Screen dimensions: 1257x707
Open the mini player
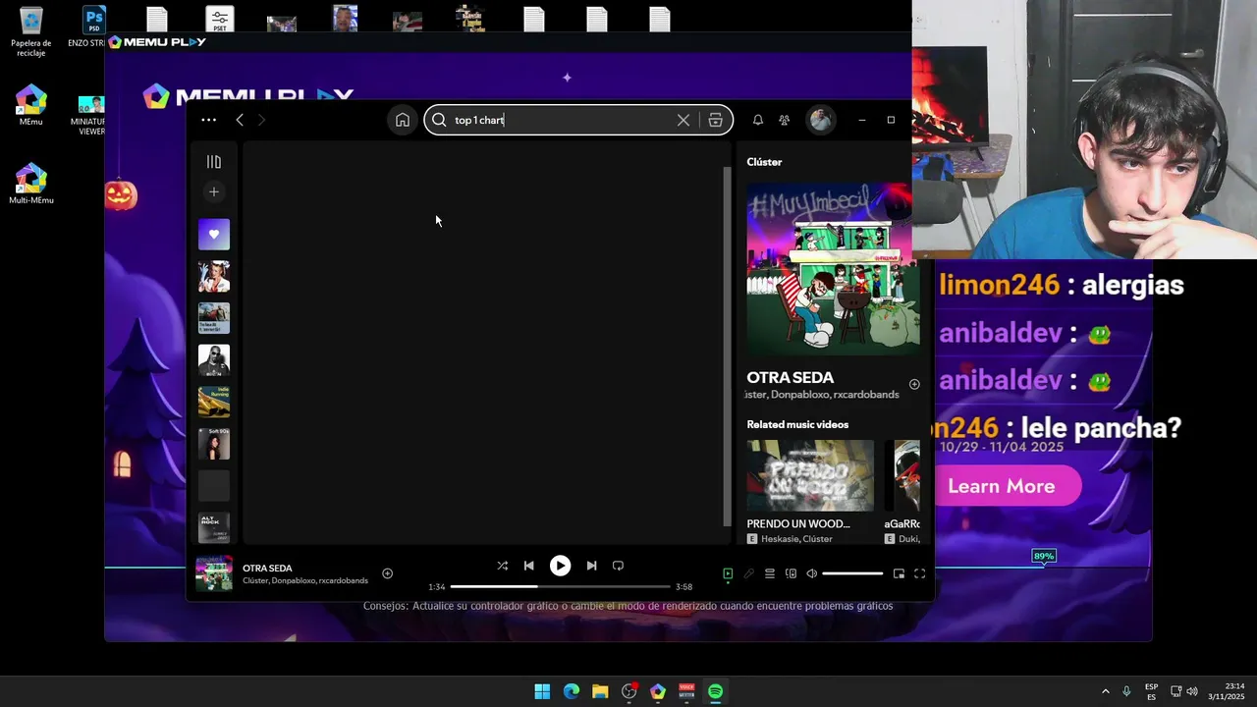[x=899, y=573]
